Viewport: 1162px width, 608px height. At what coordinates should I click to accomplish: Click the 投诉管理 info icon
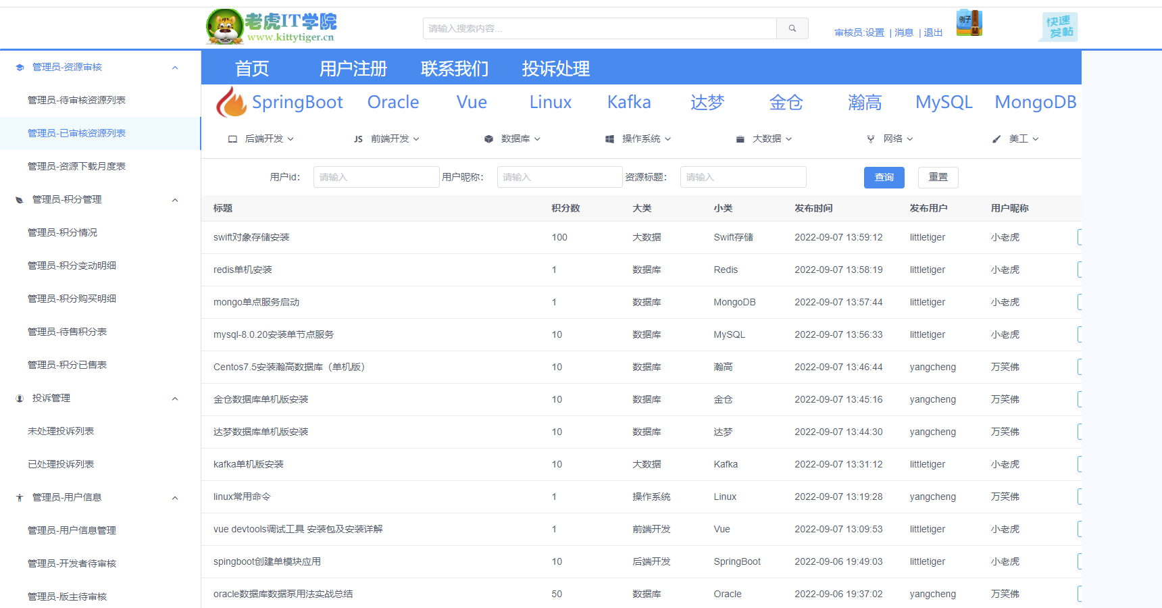click(20, 399)
